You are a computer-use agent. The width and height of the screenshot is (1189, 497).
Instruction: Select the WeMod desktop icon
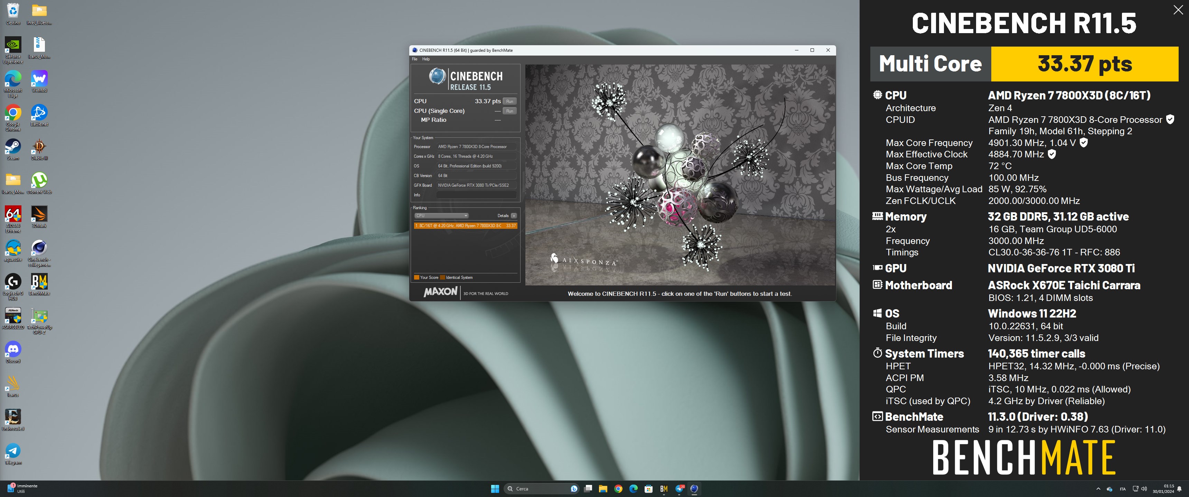pyautogui.click(x=39, y=81)
